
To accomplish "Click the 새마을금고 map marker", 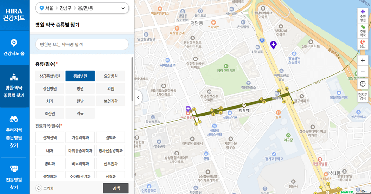I will point(167,60).
